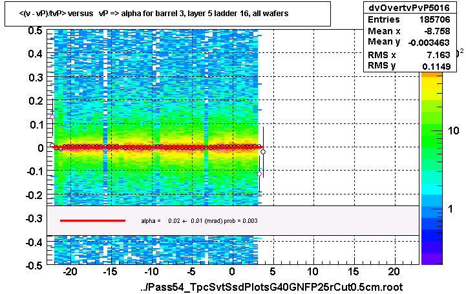The width and height of the screenshot is (466, 294).
Task: Click the Mean y value -0.003463
Action: click(x=429, y=43)
